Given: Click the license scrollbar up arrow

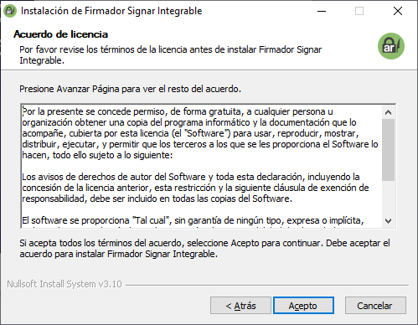Looking at the screenshot, I should [x=388, y=112].
